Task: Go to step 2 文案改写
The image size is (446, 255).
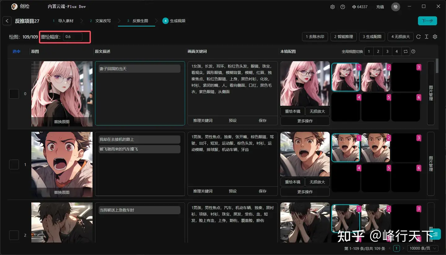Action: pyautogui.click(x=101, y=21)
